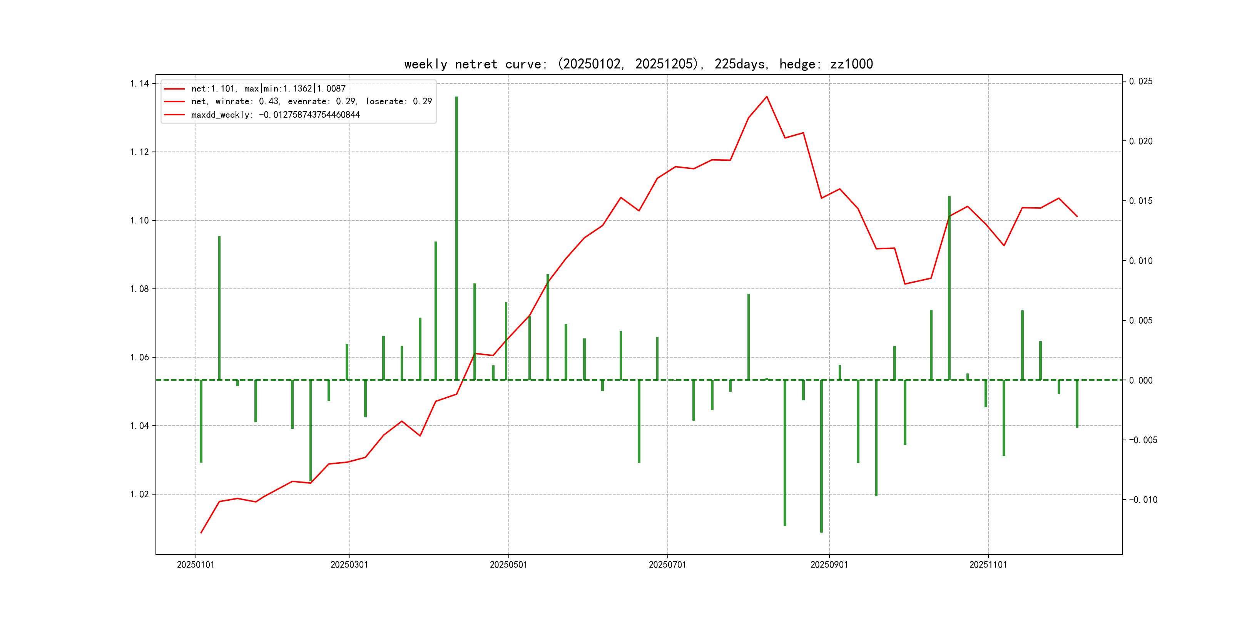Click the 1.14 left axis tick label
1247x623 pixels.
coord(139,83)
